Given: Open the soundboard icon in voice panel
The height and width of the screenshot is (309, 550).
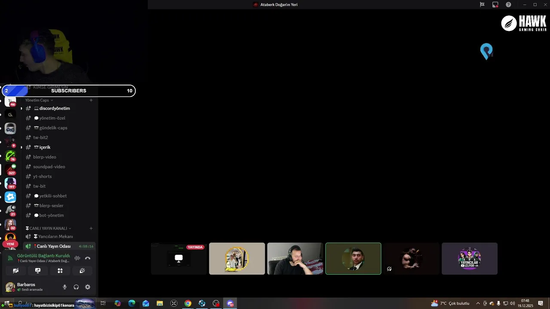Looking at the screenshot, I should pos(82,271).
